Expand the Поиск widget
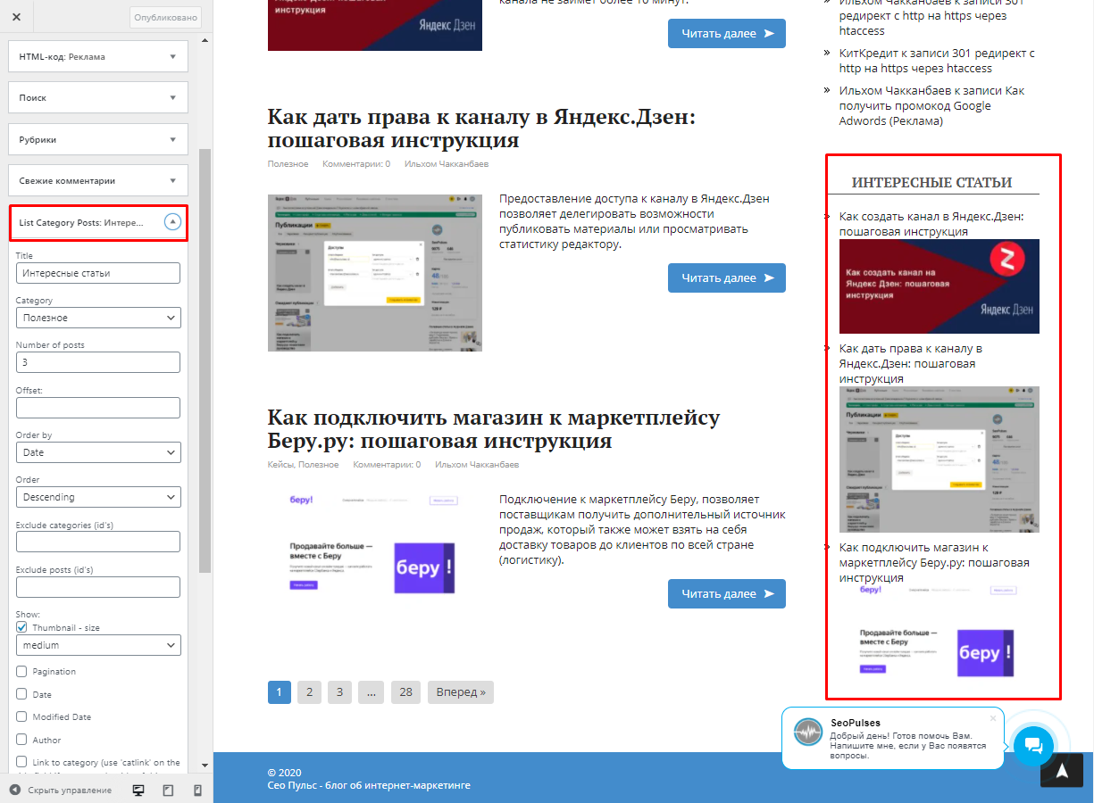The height and width of the screenshot is (803, 1094). pyautogui.click(x=173, y=97)
